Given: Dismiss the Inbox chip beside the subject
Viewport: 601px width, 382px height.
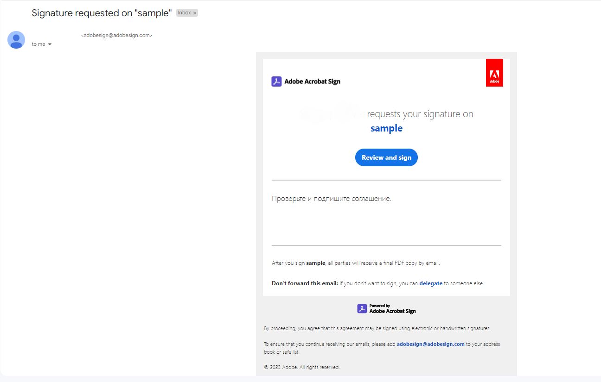Looking at the screenshot, I should (194, 13).
